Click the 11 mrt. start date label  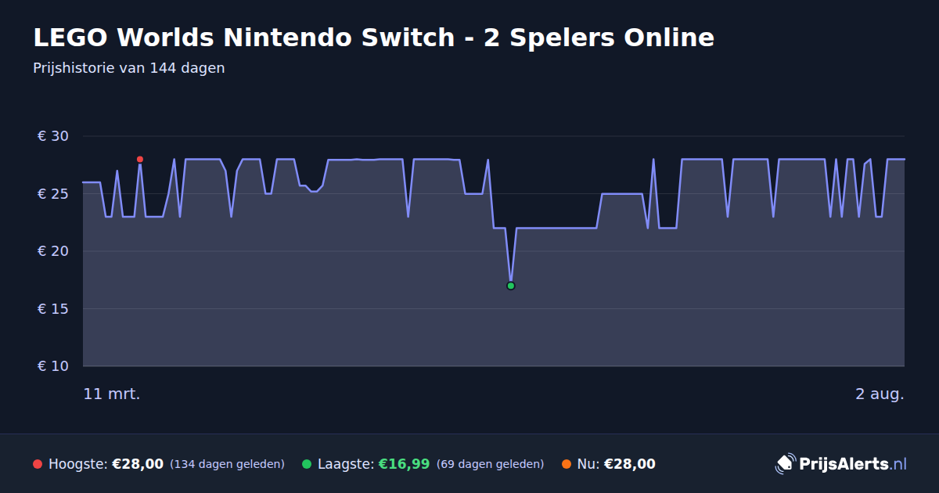pyautogui.click(x=112, y=394)
